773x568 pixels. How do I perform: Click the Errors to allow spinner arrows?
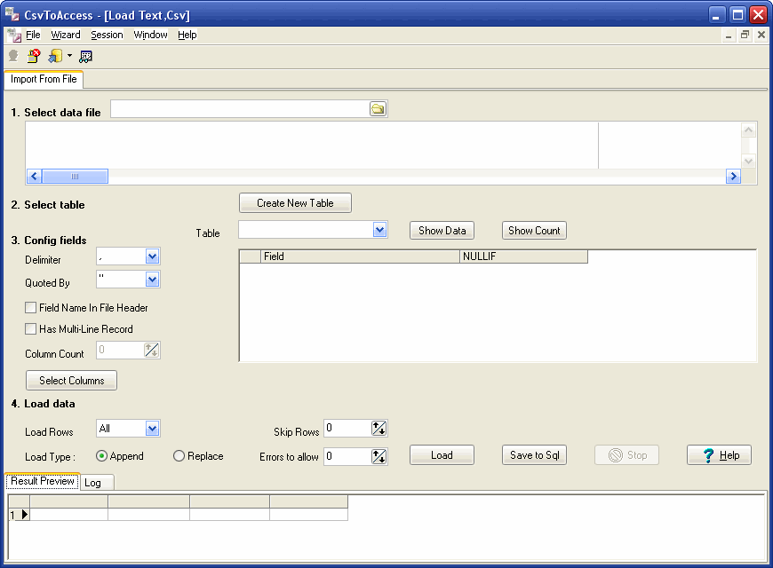coord(379,457)
